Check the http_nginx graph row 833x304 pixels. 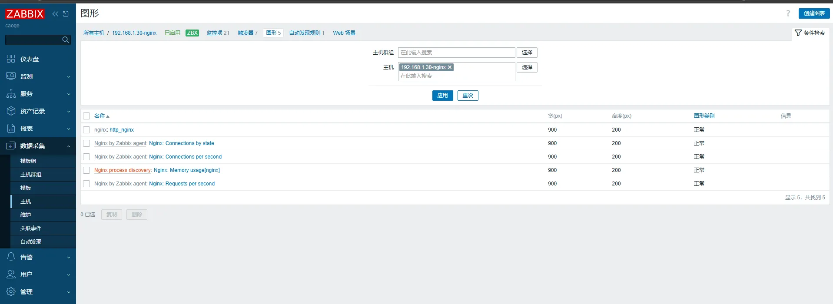pos(86,130)
